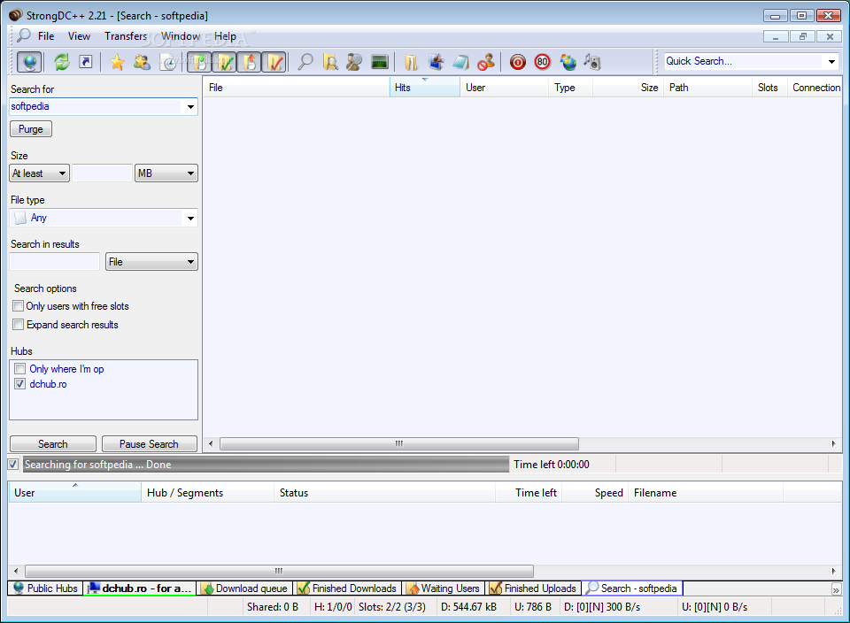
Task: Click the 80 speed limit icon
Action: click(x=542, y=62)
